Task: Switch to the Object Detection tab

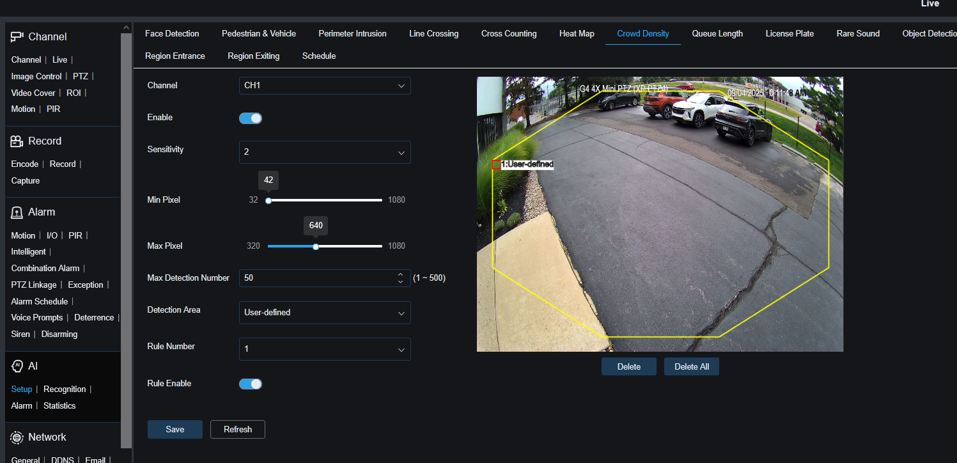Action: point(930,34)
